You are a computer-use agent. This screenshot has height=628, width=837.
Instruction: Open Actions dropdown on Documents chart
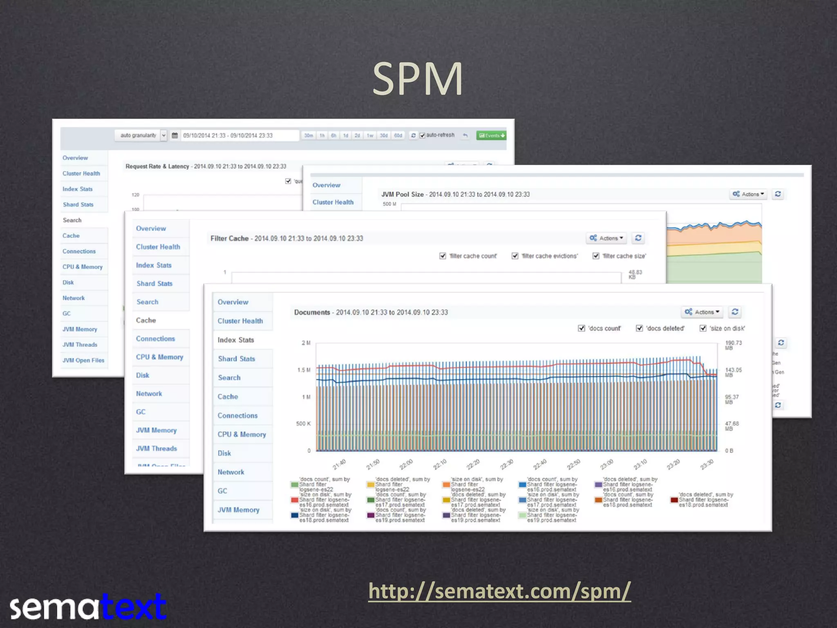pos(702,312)
